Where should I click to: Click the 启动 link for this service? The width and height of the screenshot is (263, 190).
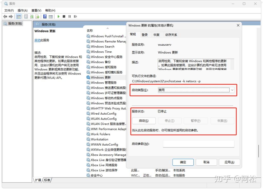[x=37, y=40]
